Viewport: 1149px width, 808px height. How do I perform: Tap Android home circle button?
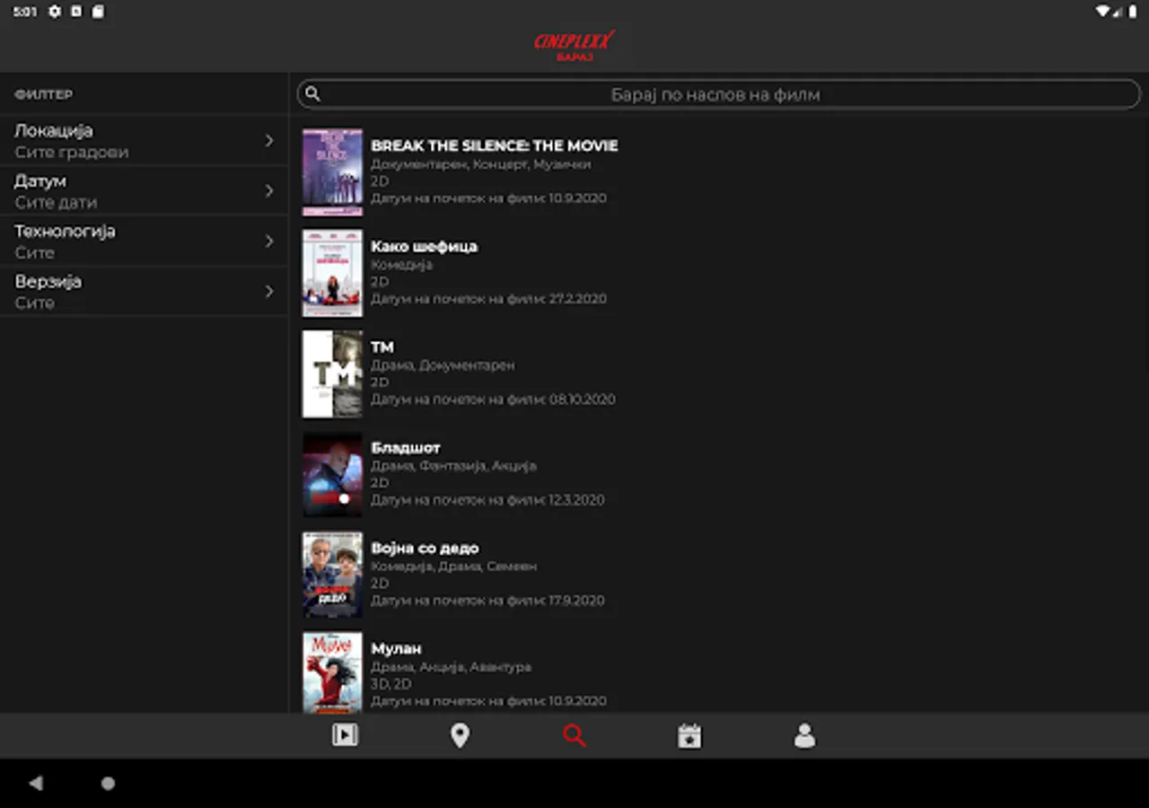(x=108, y=783)
